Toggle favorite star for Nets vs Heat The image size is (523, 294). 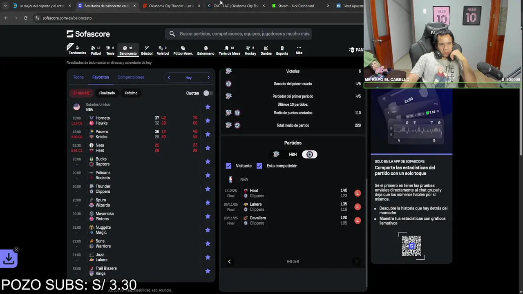tap(208, 148)
